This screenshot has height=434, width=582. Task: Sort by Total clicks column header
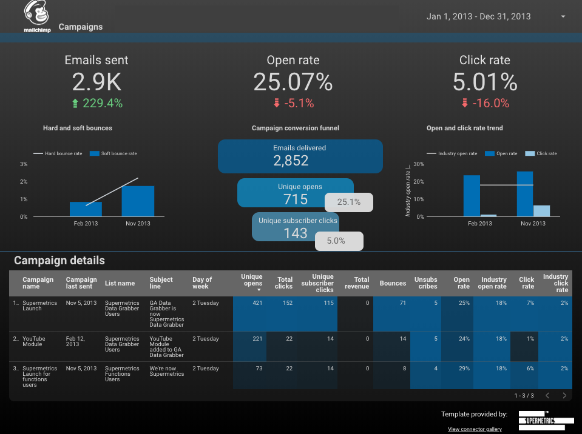(x=283, y=283)
